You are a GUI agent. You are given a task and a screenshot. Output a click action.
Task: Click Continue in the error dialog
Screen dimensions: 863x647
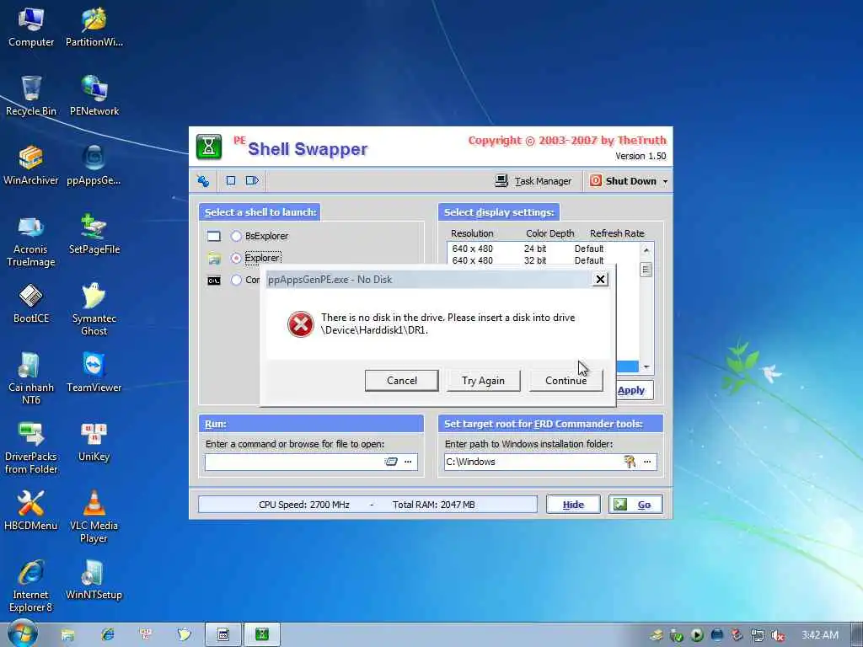tap(566, 381)
